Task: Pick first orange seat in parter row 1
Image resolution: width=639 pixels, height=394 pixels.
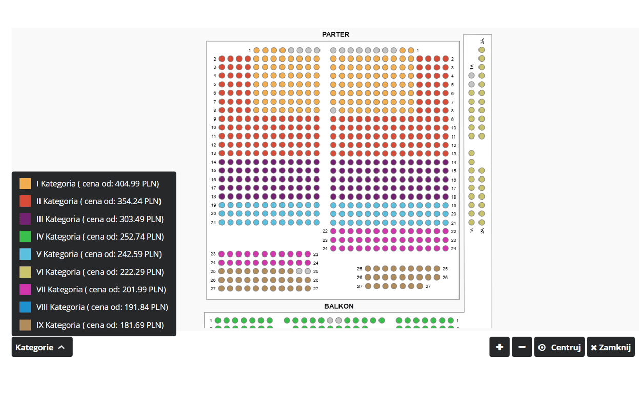Action: (x=257, y=50)
